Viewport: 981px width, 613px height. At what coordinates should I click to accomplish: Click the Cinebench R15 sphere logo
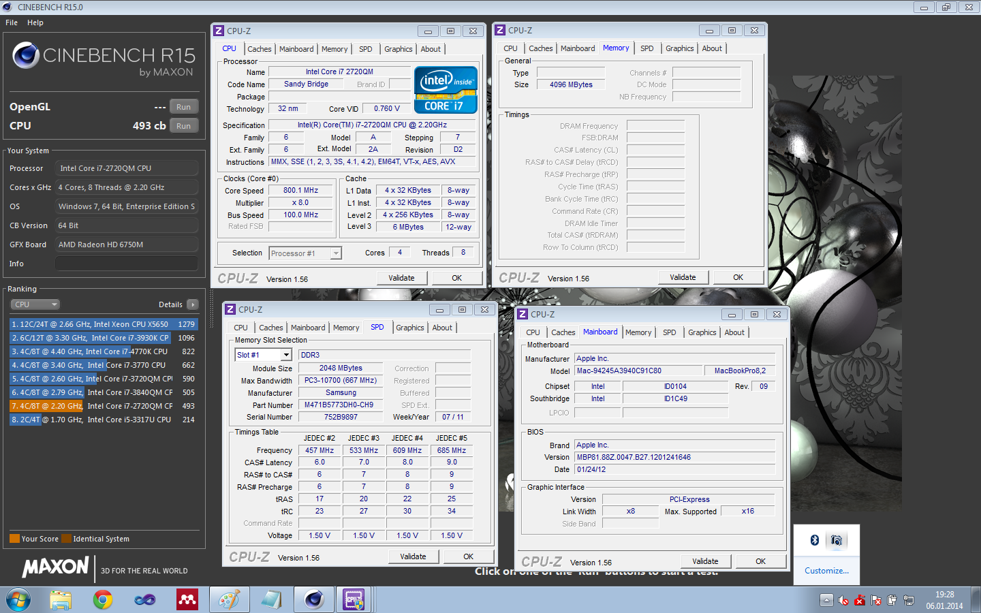(26, 55)
